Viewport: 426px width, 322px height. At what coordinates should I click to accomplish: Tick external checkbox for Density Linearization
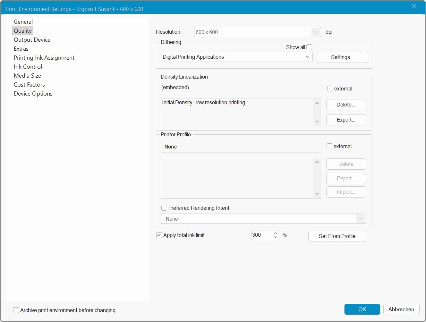tap(330, 89)
